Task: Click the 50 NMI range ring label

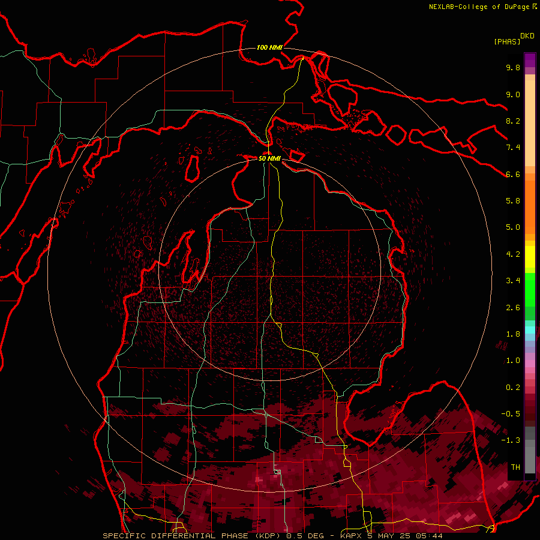Action: [269, 158]
